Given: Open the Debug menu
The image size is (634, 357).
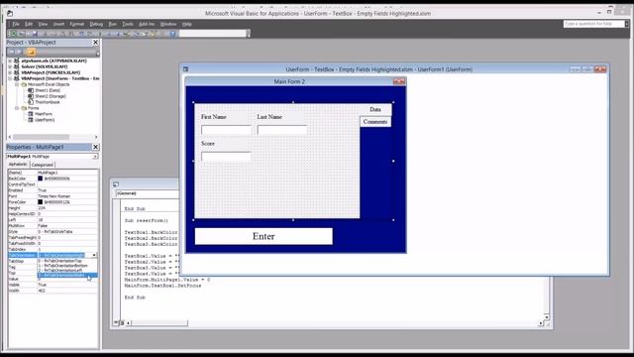Looking at the screenshot, I should 96,24.
